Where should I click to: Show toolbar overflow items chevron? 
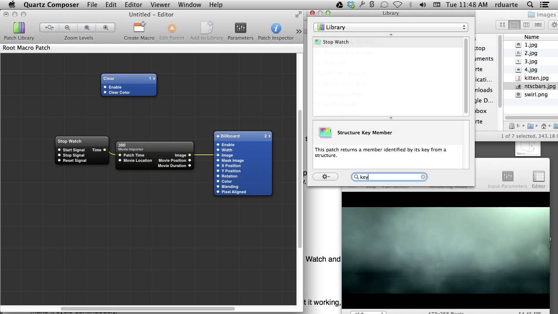click(299, 31)
